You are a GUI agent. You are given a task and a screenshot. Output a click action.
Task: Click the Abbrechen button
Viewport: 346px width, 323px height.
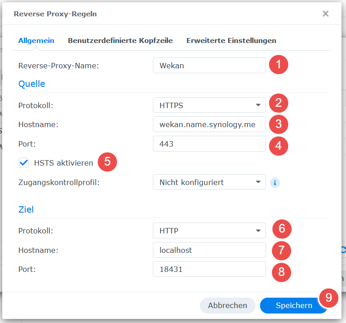point(228,305)
